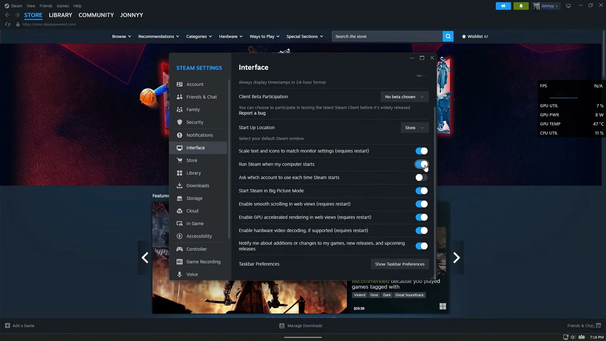Open the announcements megaphone icon

tap(503, 6)
